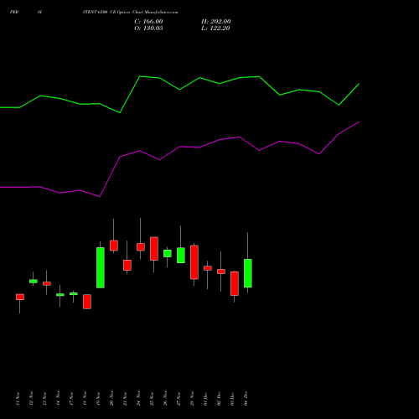Image resolution: width=419 pixels, height=419 pixels.
Task: Select the 13 Nov date label
Action: pos(44,398)
